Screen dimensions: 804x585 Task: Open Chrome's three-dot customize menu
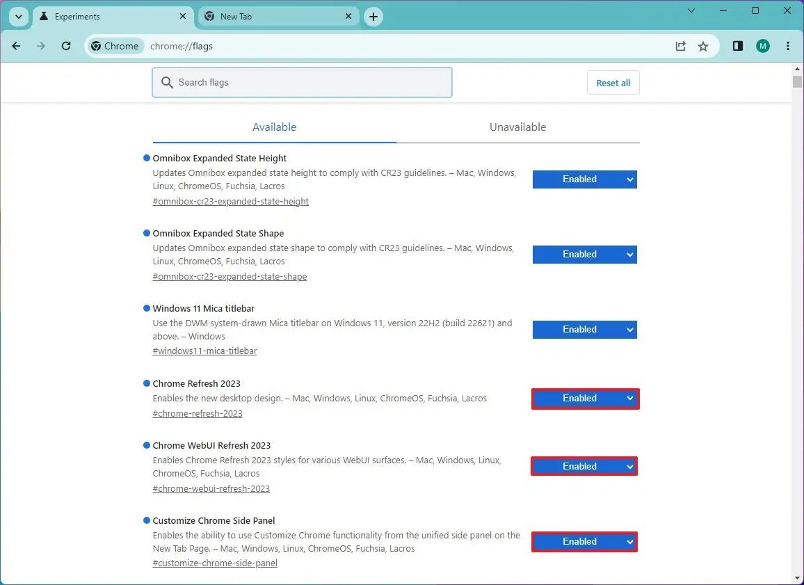click(788, 46)
